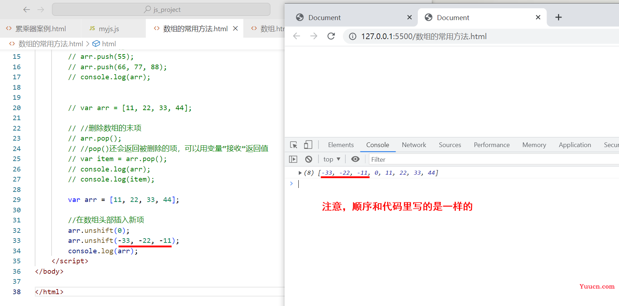The width and height of the screenshot is (619, 306).
Task: Click the closing </html> tag line
Action: coord(49,292)
